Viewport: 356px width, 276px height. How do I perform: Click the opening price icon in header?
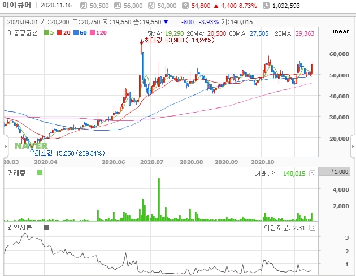(x=84, y=6)
